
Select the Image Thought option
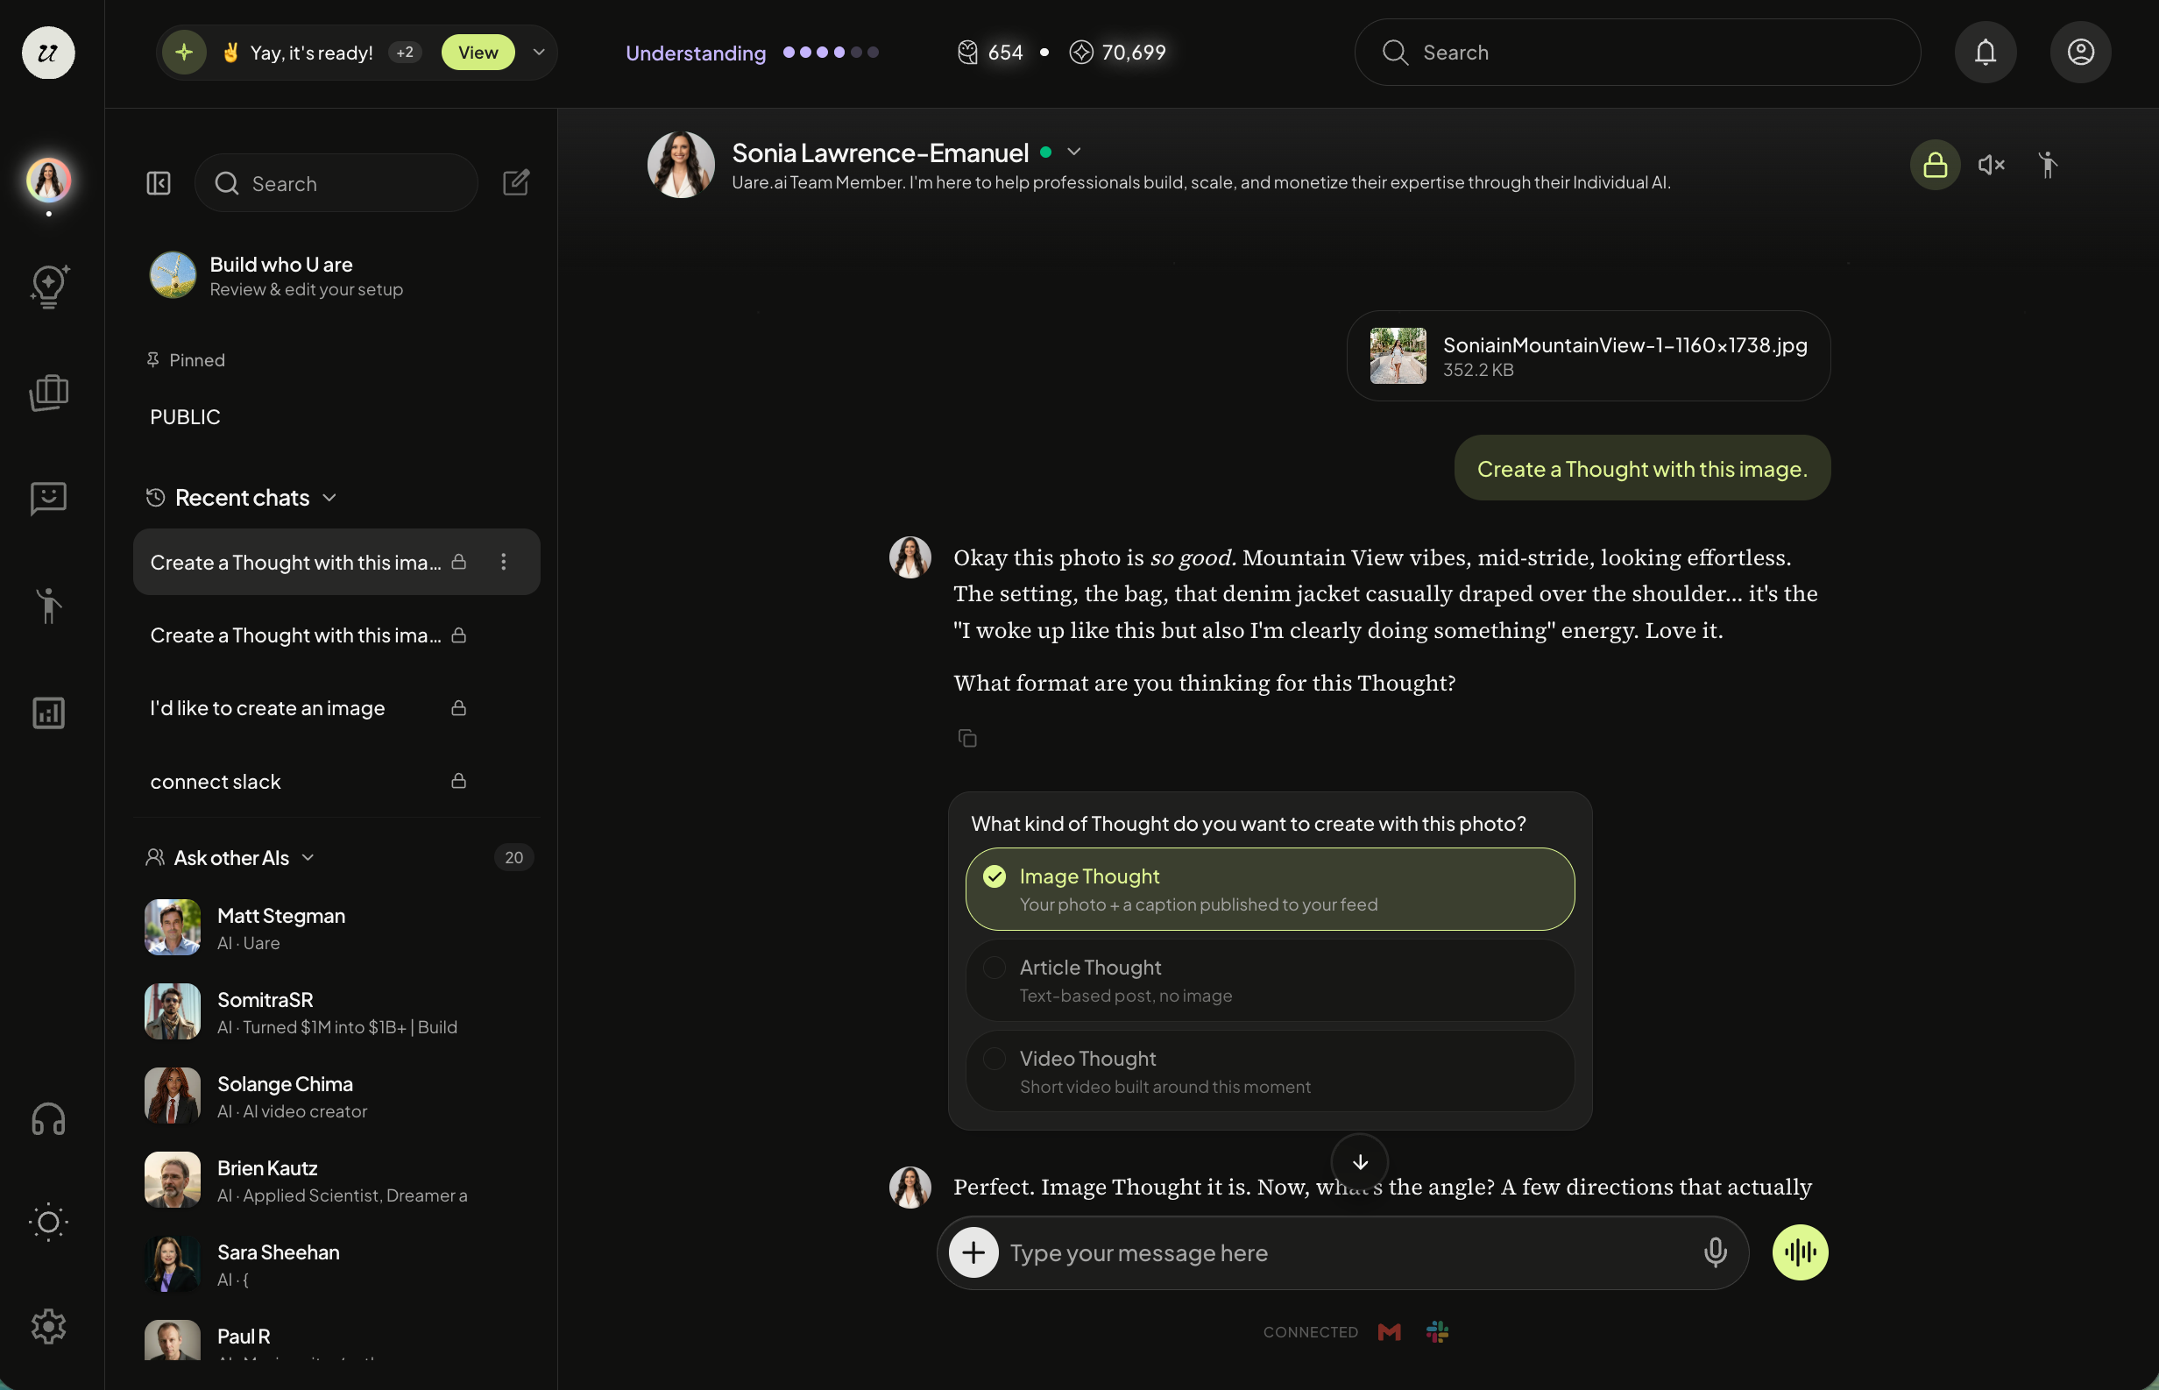[x=1270, y=889]
